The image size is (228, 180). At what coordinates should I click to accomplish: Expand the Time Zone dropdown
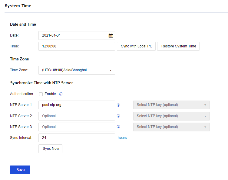pyautogui.click(x=77, y=70)
